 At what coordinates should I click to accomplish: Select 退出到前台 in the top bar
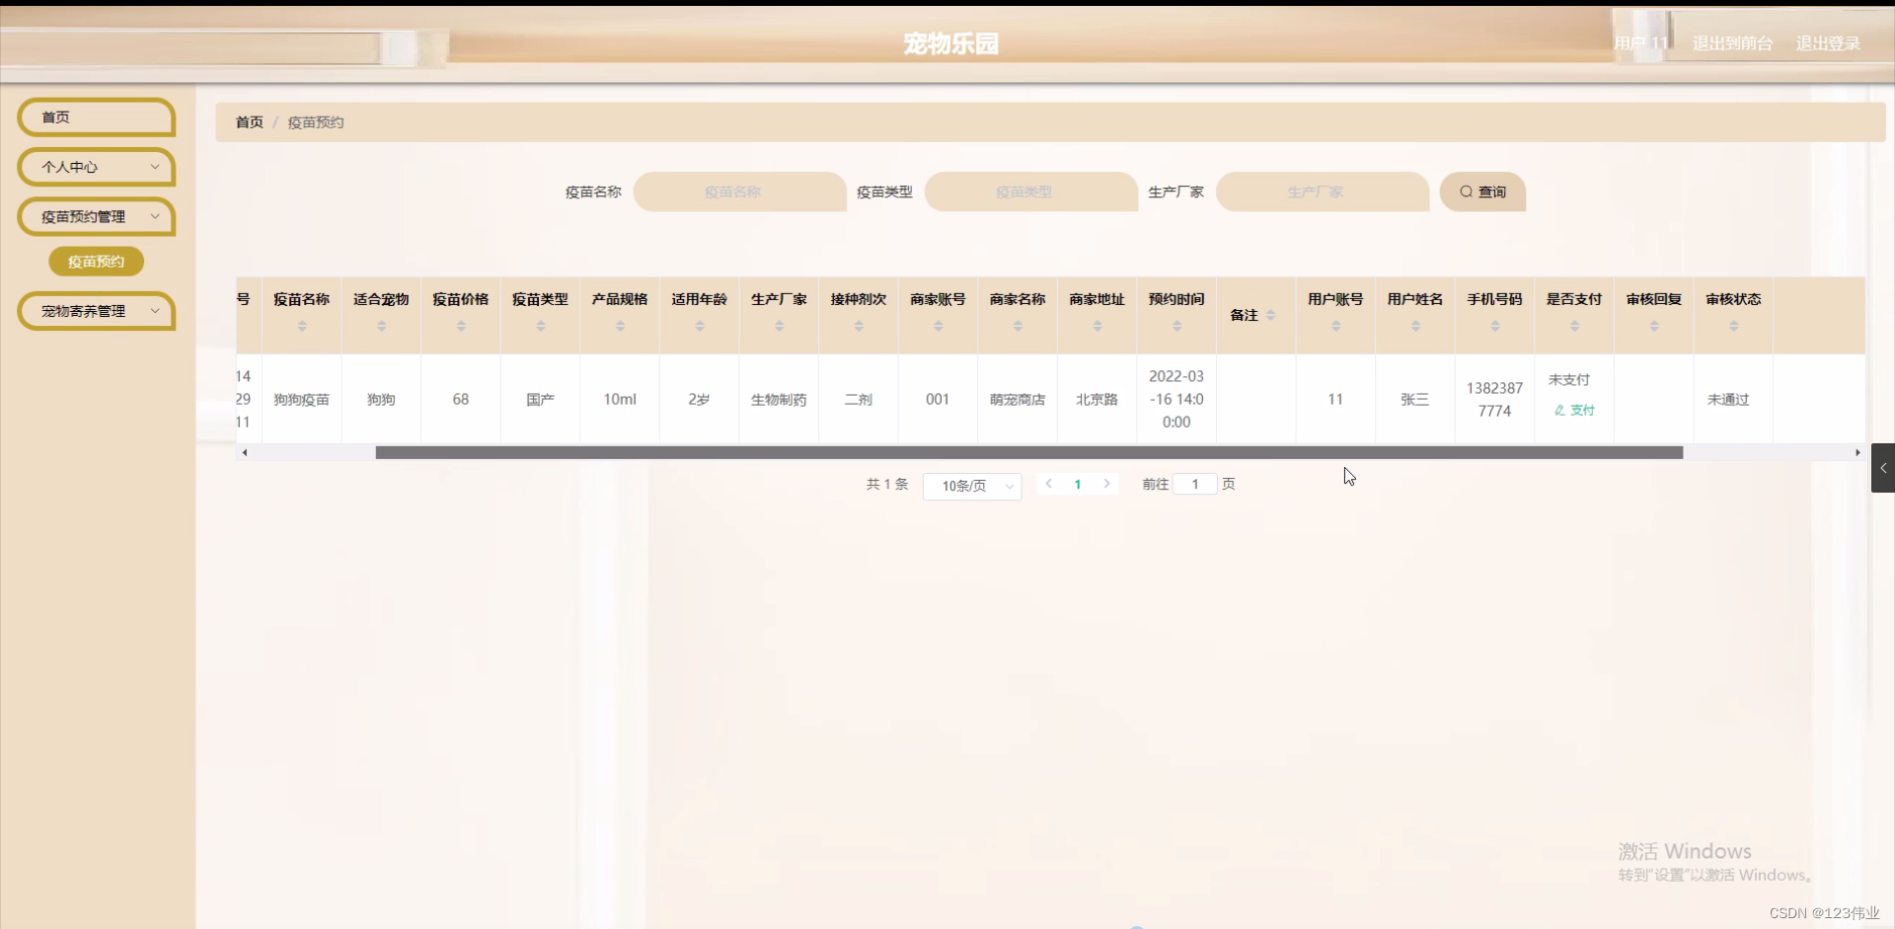pyautogui.click(x=1731, y=43)
